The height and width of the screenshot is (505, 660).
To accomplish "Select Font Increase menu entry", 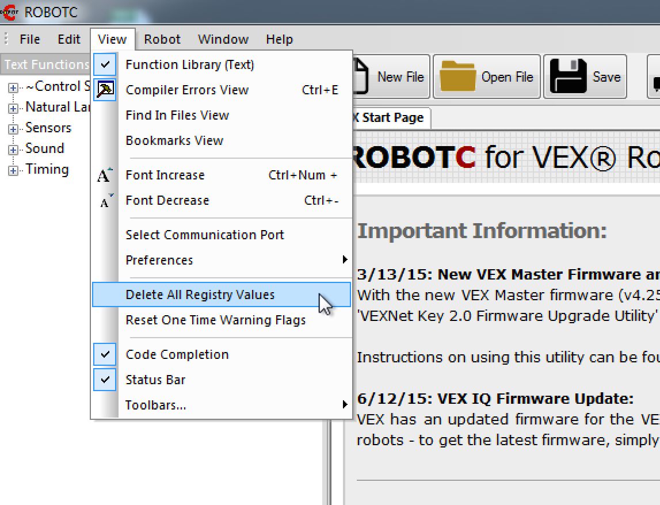I will pyautogui.click(x=222, y=175).
